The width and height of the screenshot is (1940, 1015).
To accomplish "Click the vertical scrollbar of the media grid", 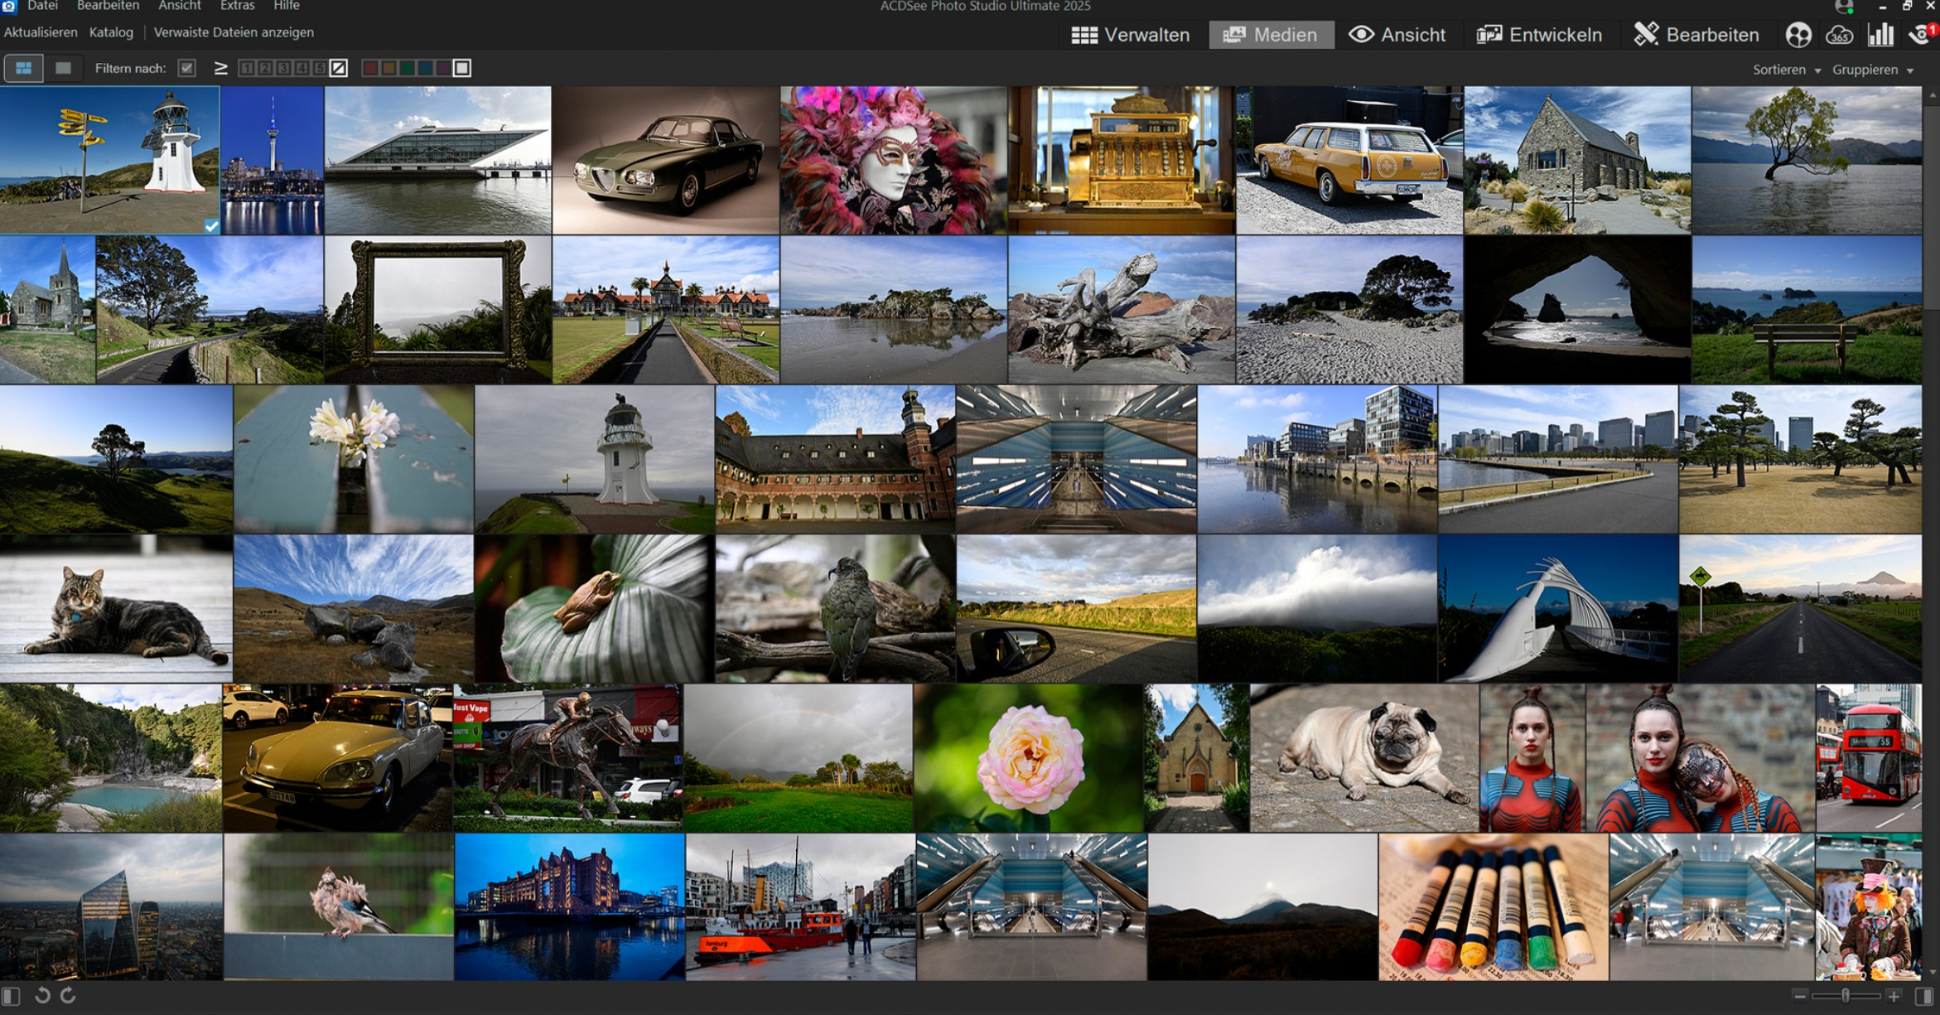I will tap(1932, 533).
